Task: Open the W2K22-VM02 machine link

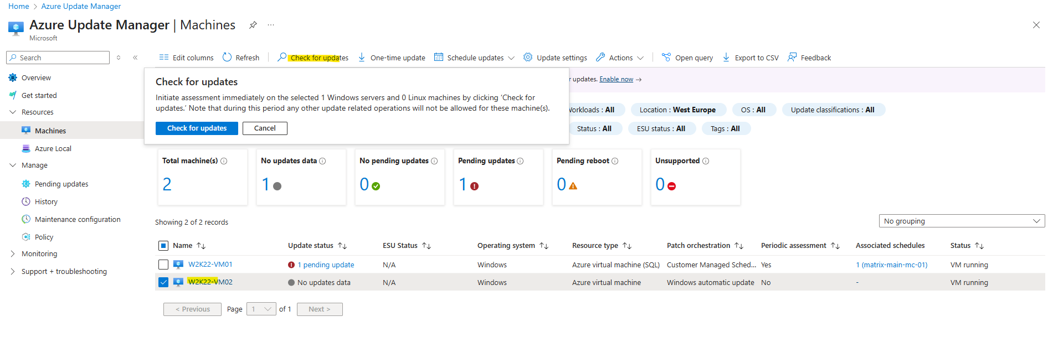Action: click(210, 282)
